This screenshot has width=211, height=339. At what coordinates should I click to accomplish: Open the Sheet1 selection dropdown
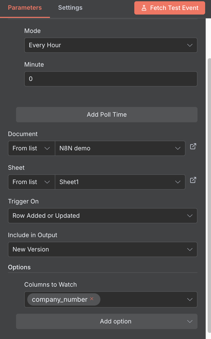tap(120, 182)
